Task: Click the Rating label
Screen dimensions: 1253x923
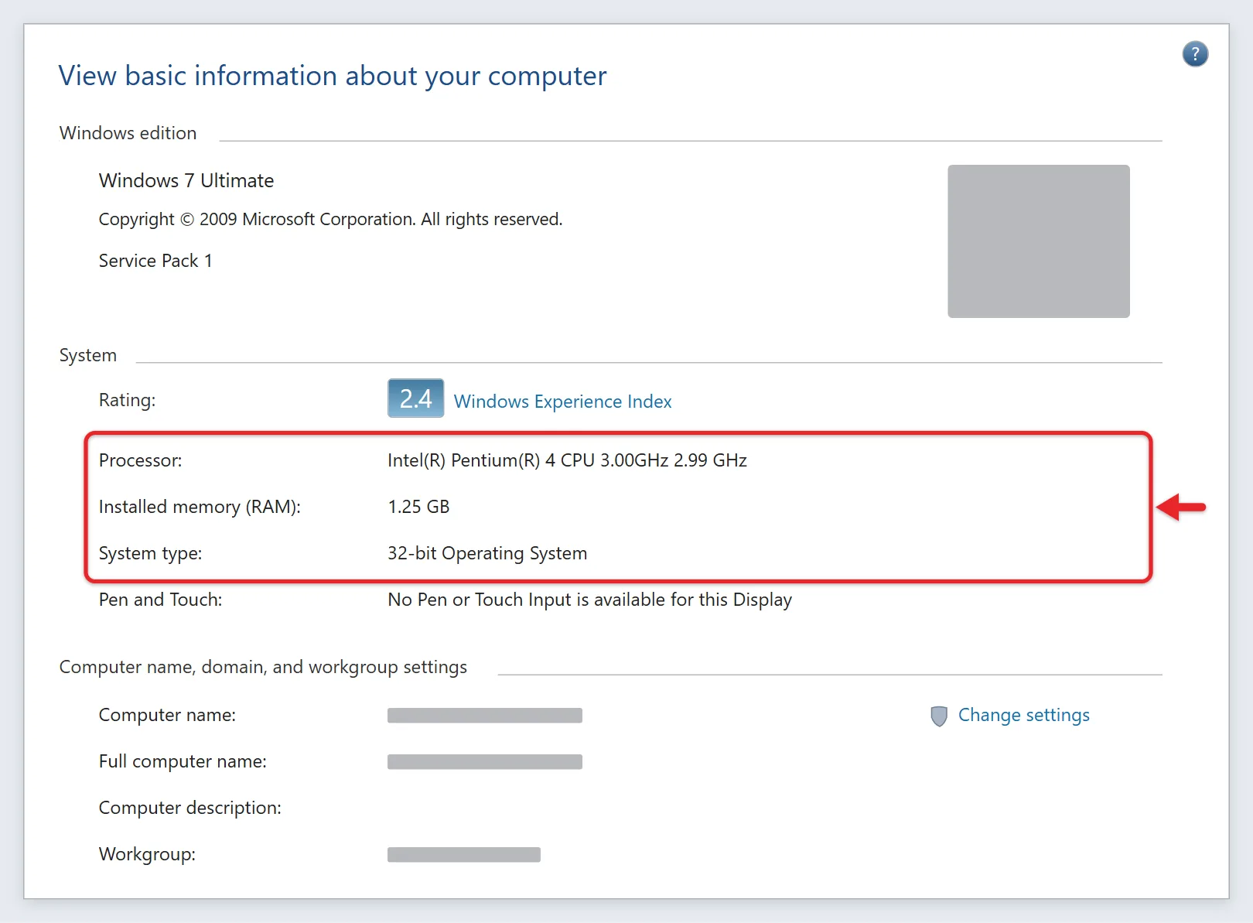Action: tap(127, 400)
